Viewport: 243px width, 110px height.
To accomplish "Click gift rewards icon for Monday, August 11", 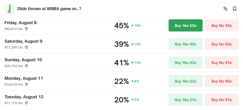I will 27,84.
